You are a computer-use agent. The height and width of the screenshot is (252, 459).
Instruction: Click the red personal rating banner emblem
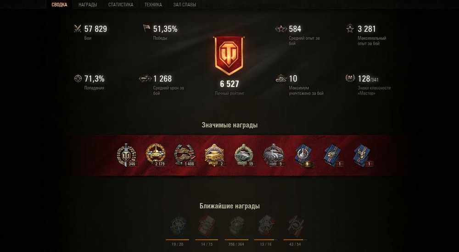(x=229, y=55)
